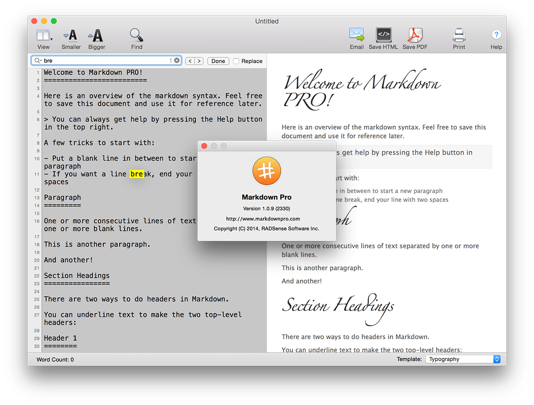This screenshot has height=405, width=534.
Task: Click the Version 1.0.9 (2330) text
Action: pyautogui.click(x=267, y=209)
